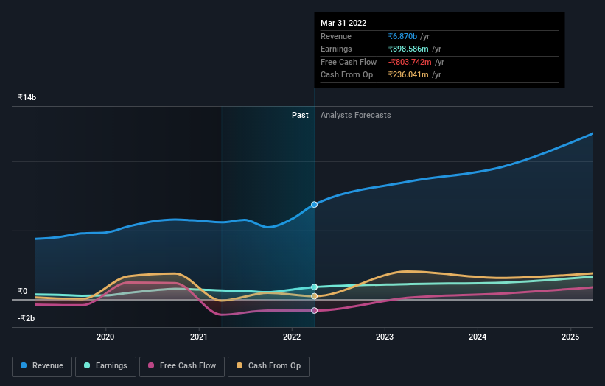This screenshot has height=386, width=605.
Task: Click the Past section label
Action: click(x=300, y=116)
